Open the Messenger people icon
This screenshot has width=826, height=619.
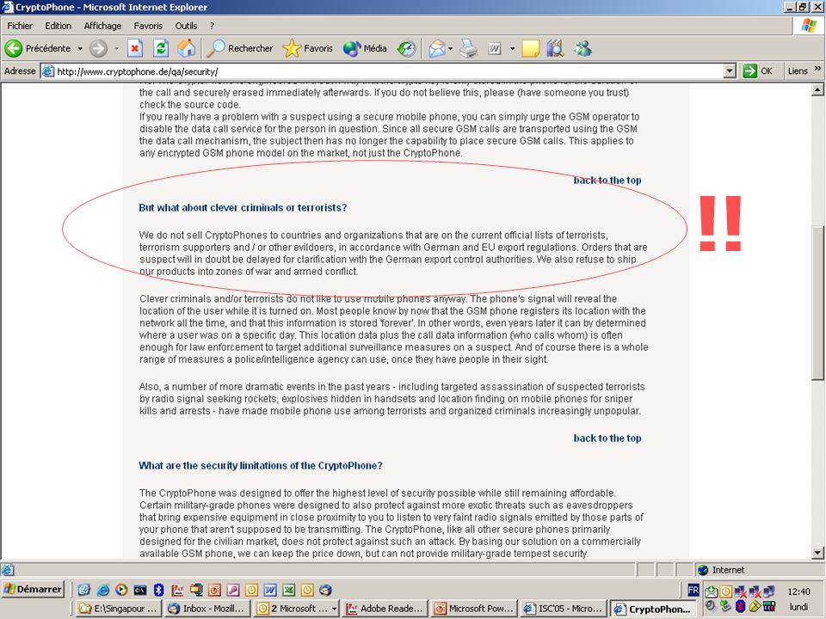583,48
